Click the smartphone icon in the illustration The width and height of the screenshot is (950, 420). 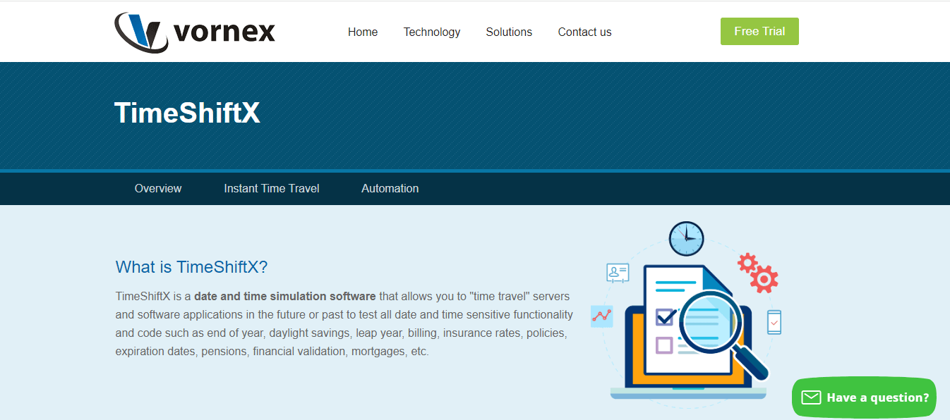[x=774, y=322]
